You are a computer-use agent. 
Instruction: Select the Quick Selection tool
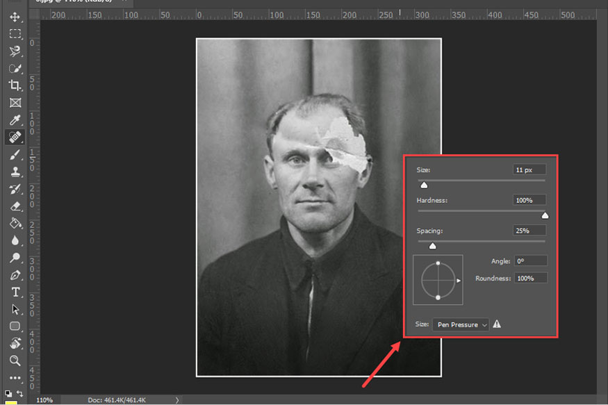pos(15,69)
